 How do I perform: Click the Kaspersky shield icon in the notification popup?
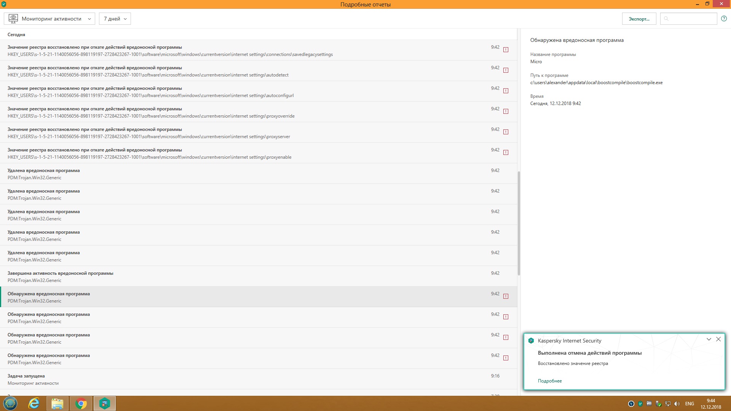[531, 341]
